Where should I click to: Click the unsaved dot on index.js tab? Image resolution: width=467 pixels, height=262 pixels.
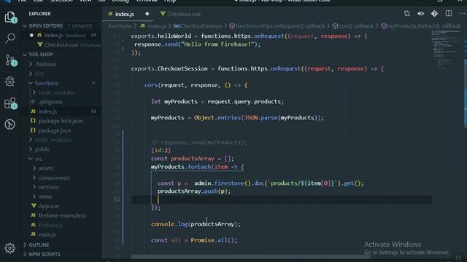pos(147,14)
